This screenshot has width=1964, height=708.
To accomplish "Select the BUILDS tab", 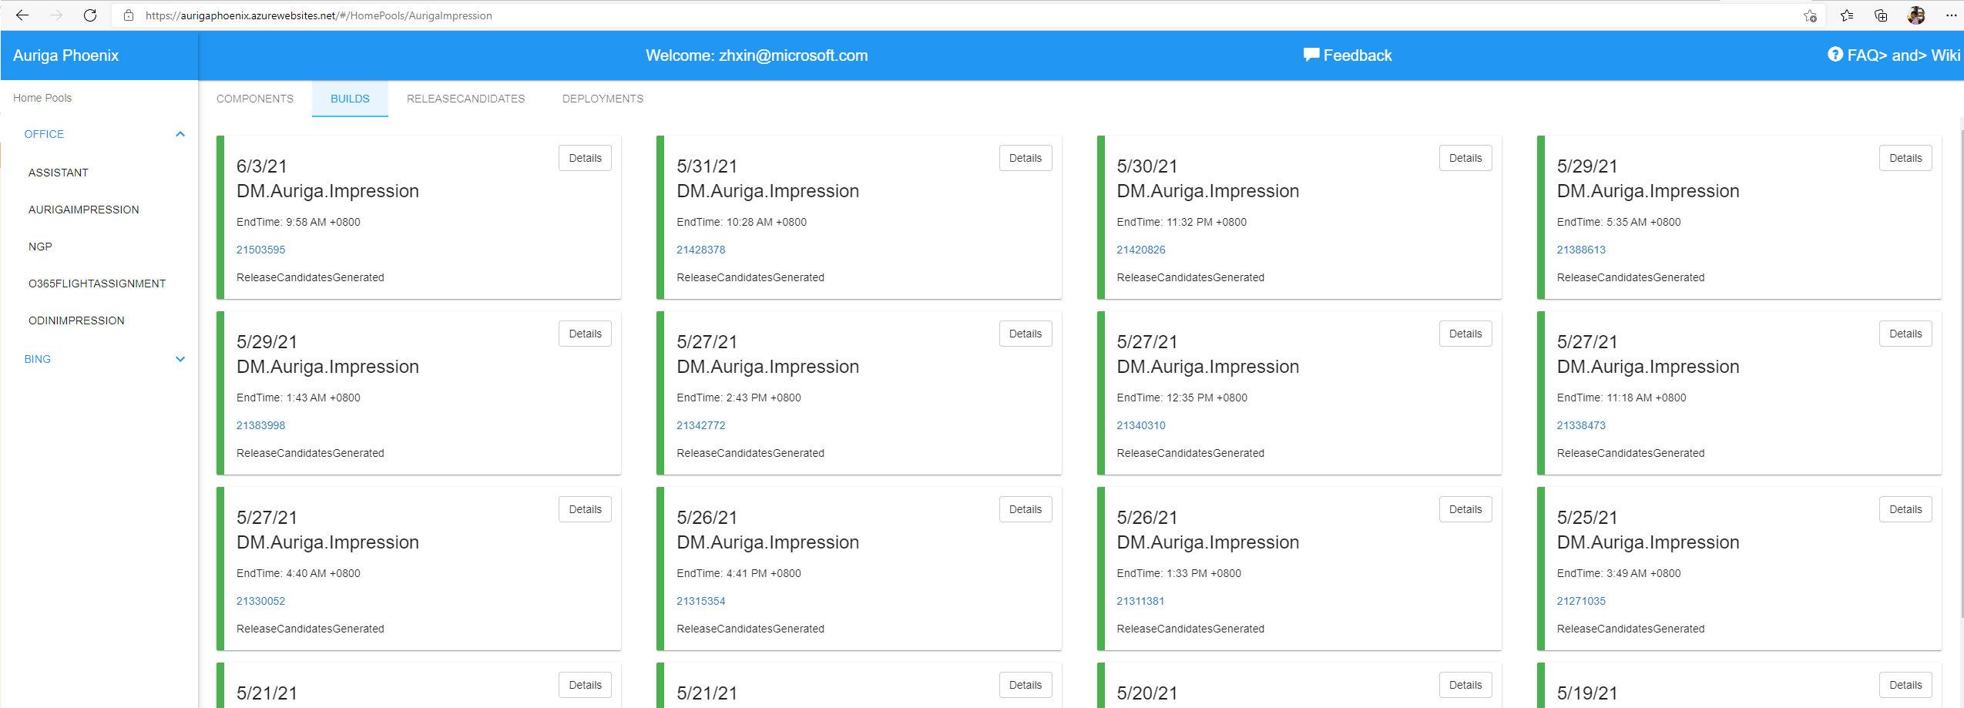I will (350, 99).
